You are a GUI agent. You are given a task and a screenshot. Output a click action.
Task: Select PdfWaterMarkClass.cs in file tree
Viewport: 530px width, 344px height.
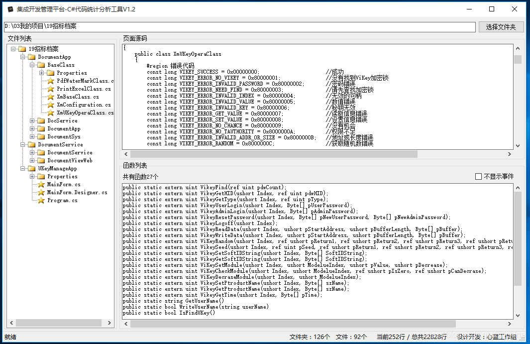[85, 81]
